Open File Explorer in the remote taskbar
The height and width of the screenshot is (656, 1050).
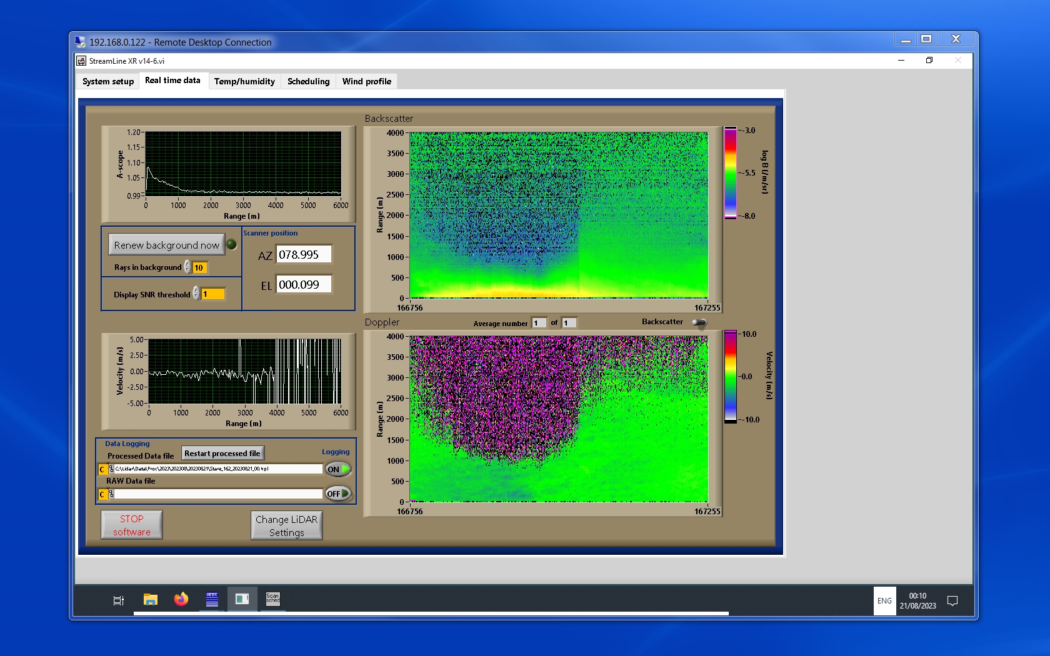pyautogui.click(x=150, y=600)
